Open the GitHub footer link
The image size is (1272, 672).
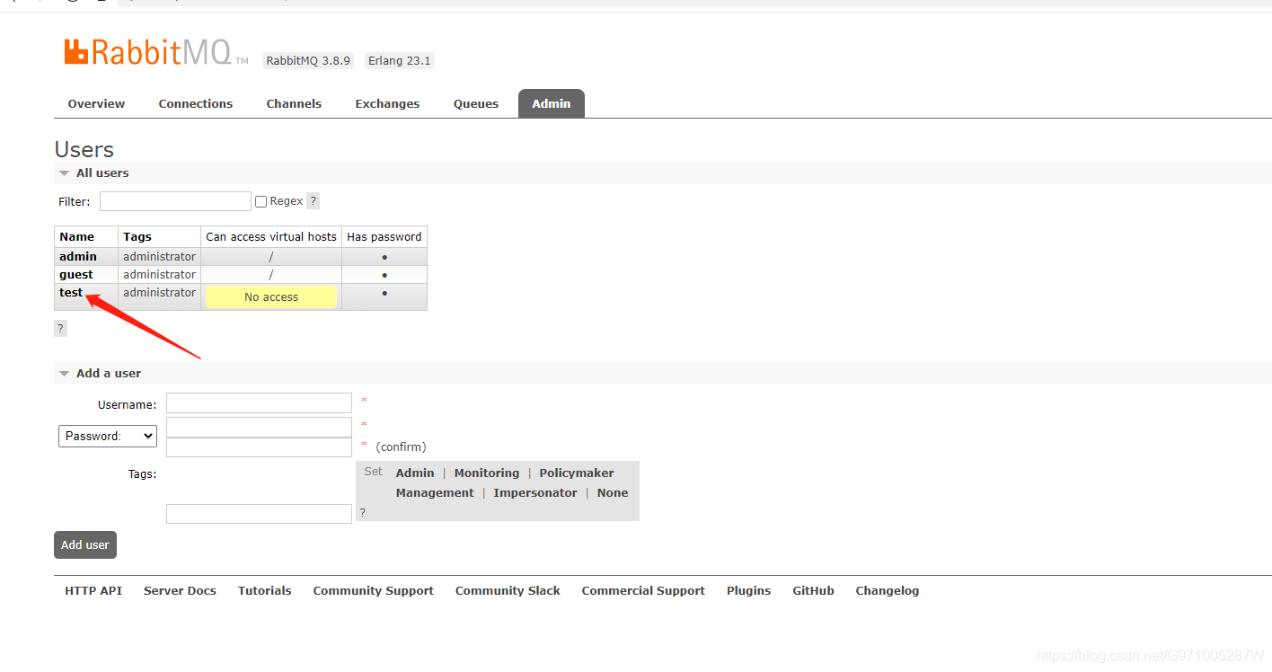(x=813, y=590)
